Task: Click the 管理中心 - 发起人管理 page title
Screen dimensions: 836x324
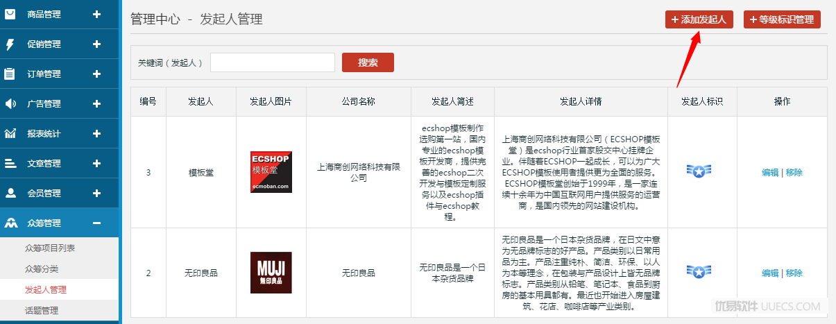Action: pyautogui.click(x=196, y=19)
